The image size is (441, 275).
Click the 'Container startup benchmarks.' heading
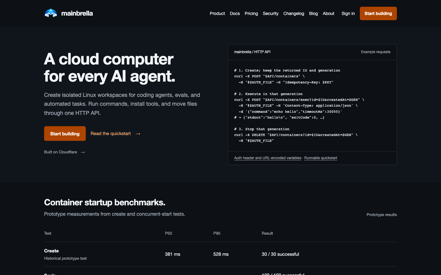click(x=105, y=202)
